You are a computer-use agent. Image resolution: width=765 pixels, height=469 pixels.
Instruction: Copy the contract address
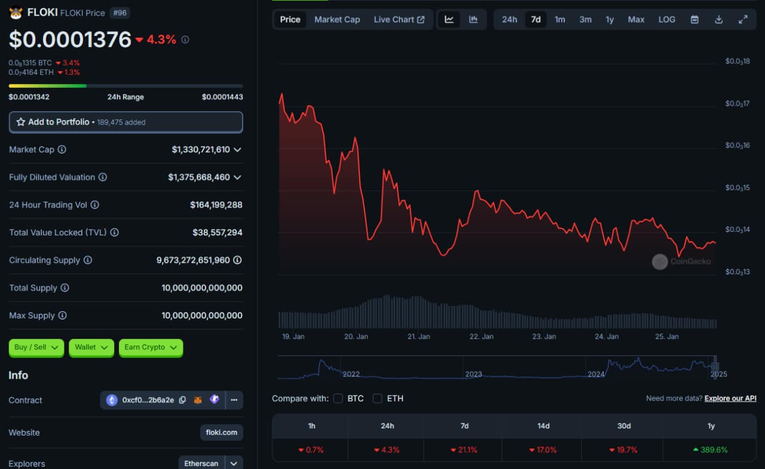pyautogui.click(x=182, y=400)
